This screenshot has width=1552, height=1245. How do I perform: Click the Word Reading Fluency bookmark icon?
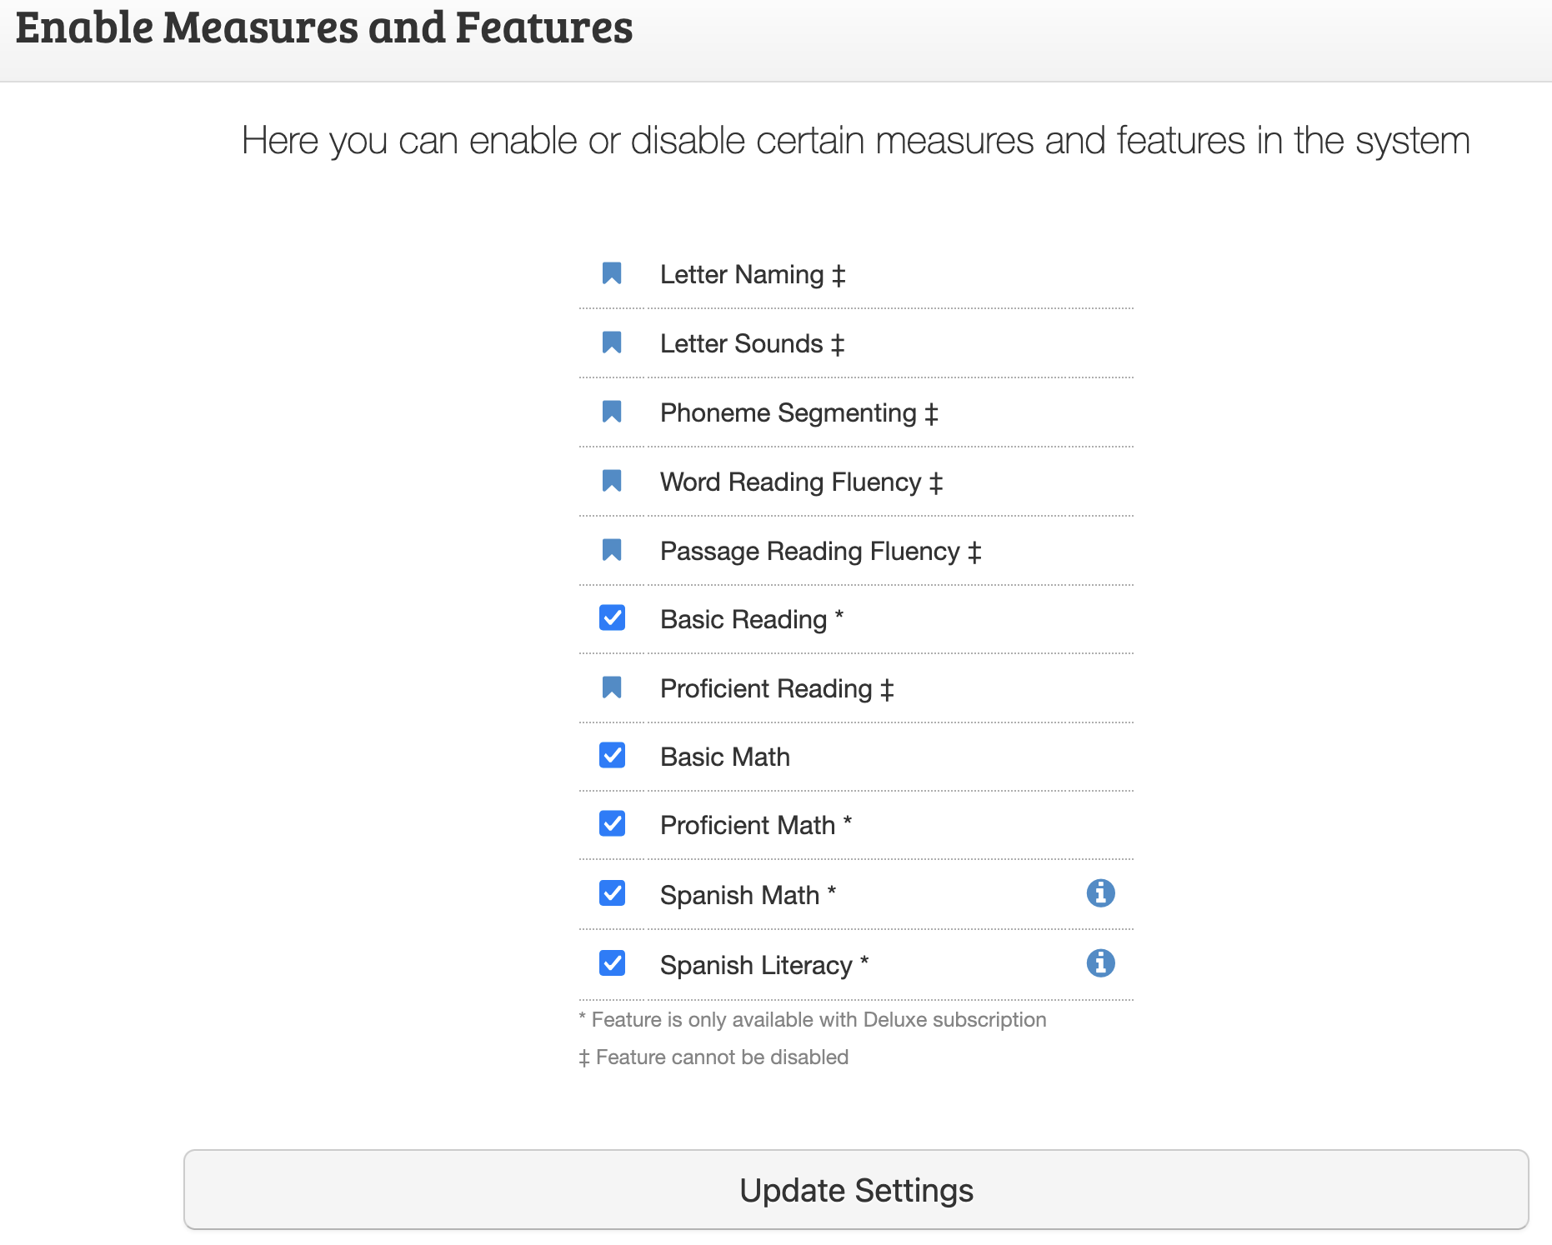point(612,481)
